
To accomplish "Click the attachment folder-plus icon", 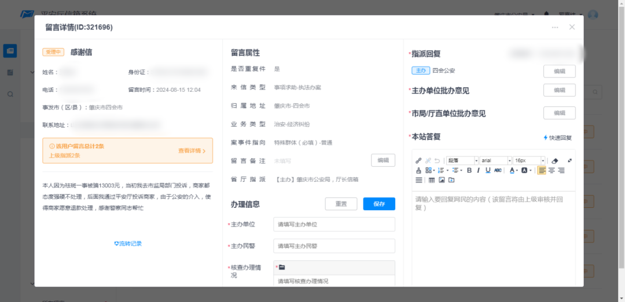I will [x=451, y=180].
